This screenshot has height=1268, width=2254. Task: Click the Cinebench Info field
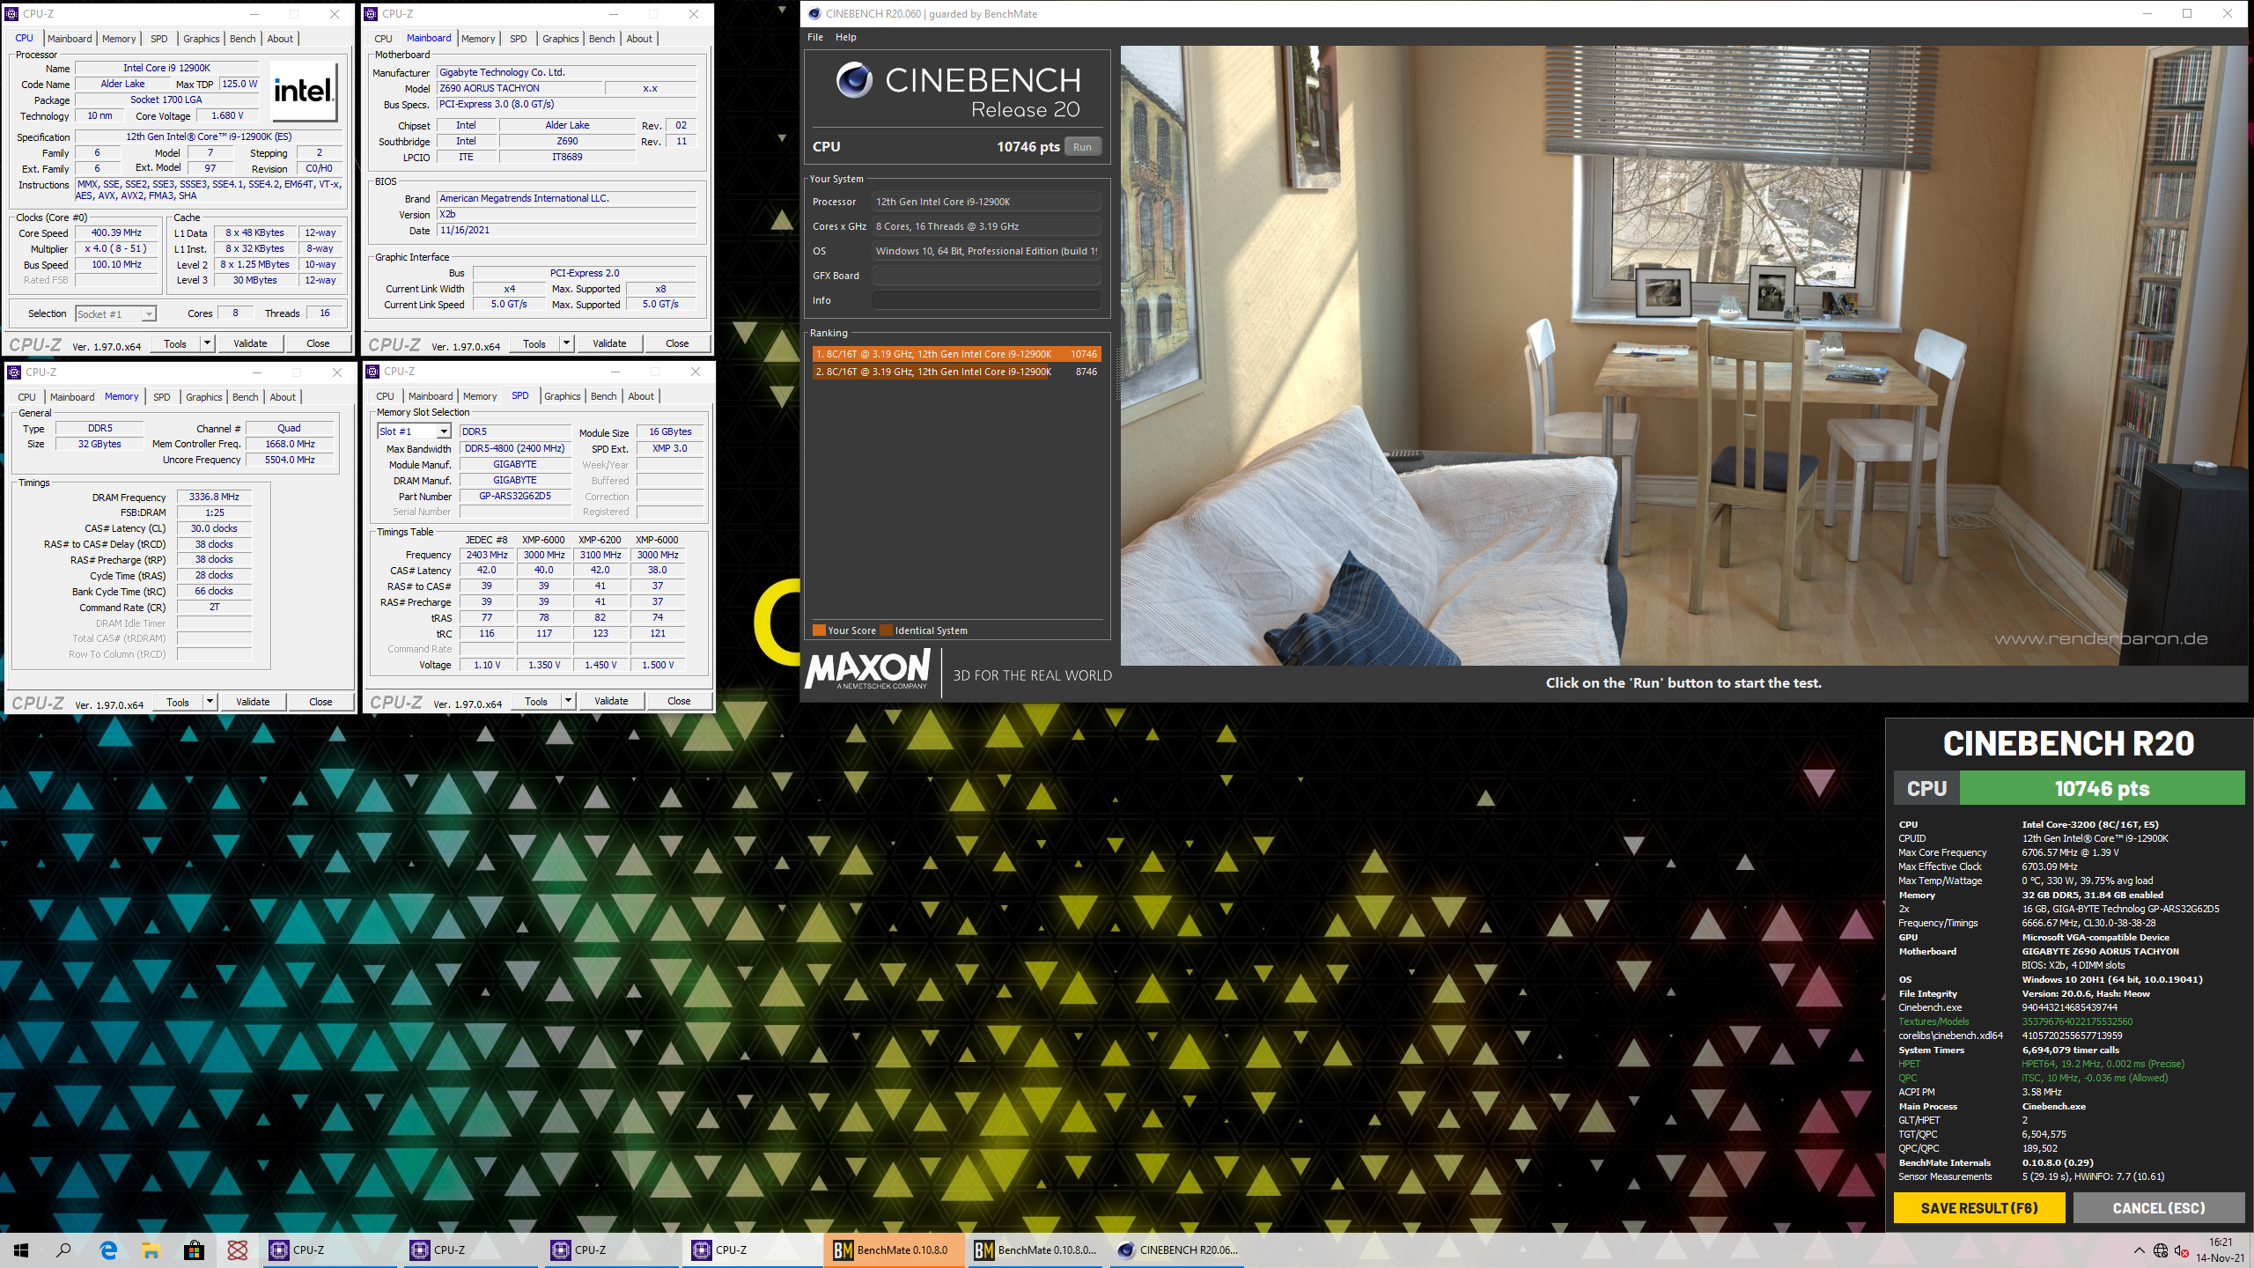pos(986,300)
